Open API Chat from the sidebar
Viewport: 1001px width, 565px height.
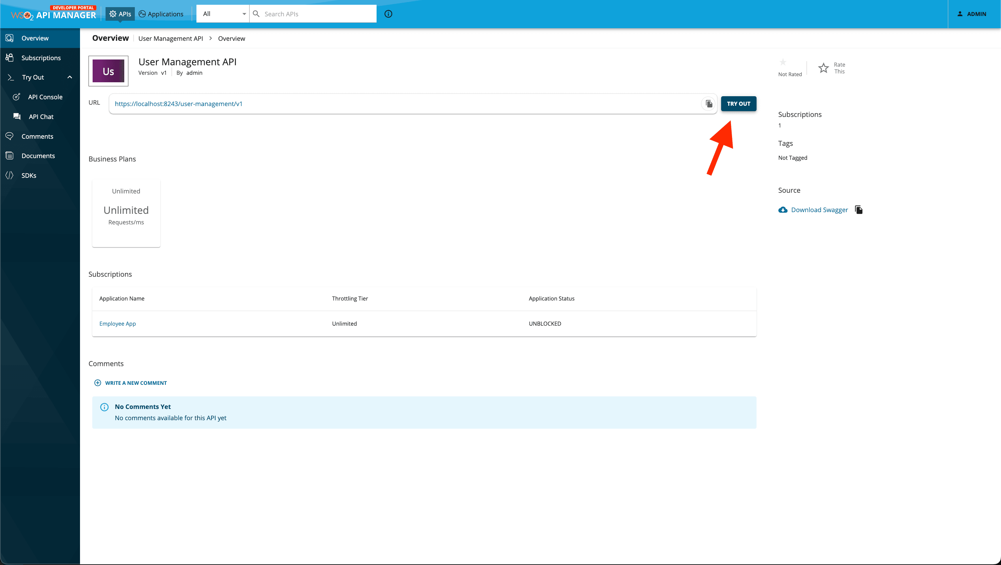tap(41, 116)
